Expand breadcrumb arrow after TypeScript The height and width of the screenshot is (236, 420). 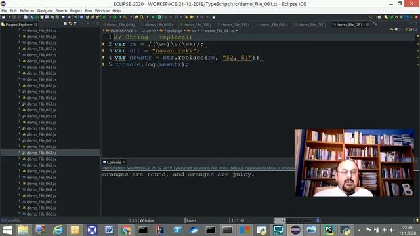tap(184, 31)
